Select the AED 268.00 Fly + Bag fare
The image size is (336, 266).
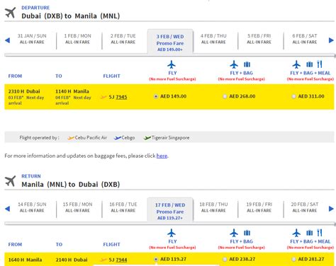[x=225, y=96]
